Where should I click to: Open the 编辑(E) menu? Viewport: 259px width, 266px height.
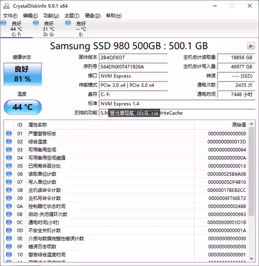[x=31, y=16]
